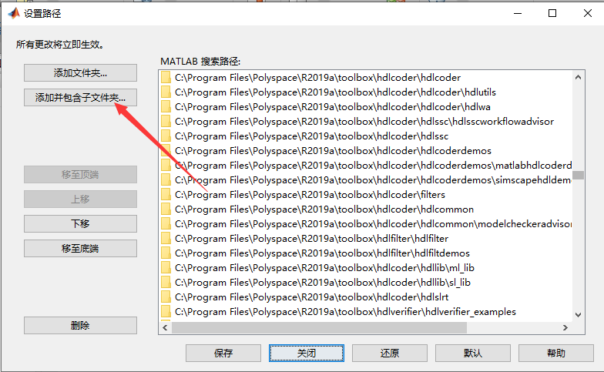
Task: Open help with 帮助 button
Action: pyautogui.click(x=556, y=353)
